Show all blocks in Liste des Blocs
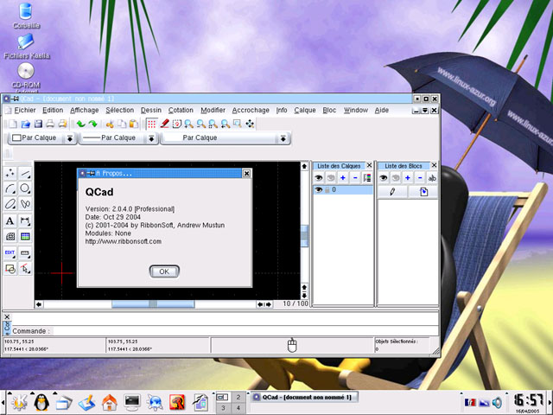This screenshot has height=415, width=553. tap(384, 178)
